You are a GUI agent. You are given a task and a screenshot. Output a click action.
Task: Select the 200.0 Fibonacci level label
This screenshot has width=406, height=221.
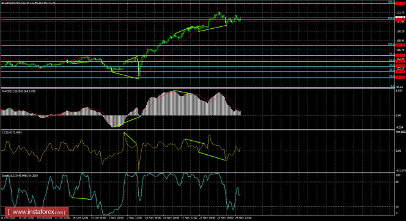391,2
